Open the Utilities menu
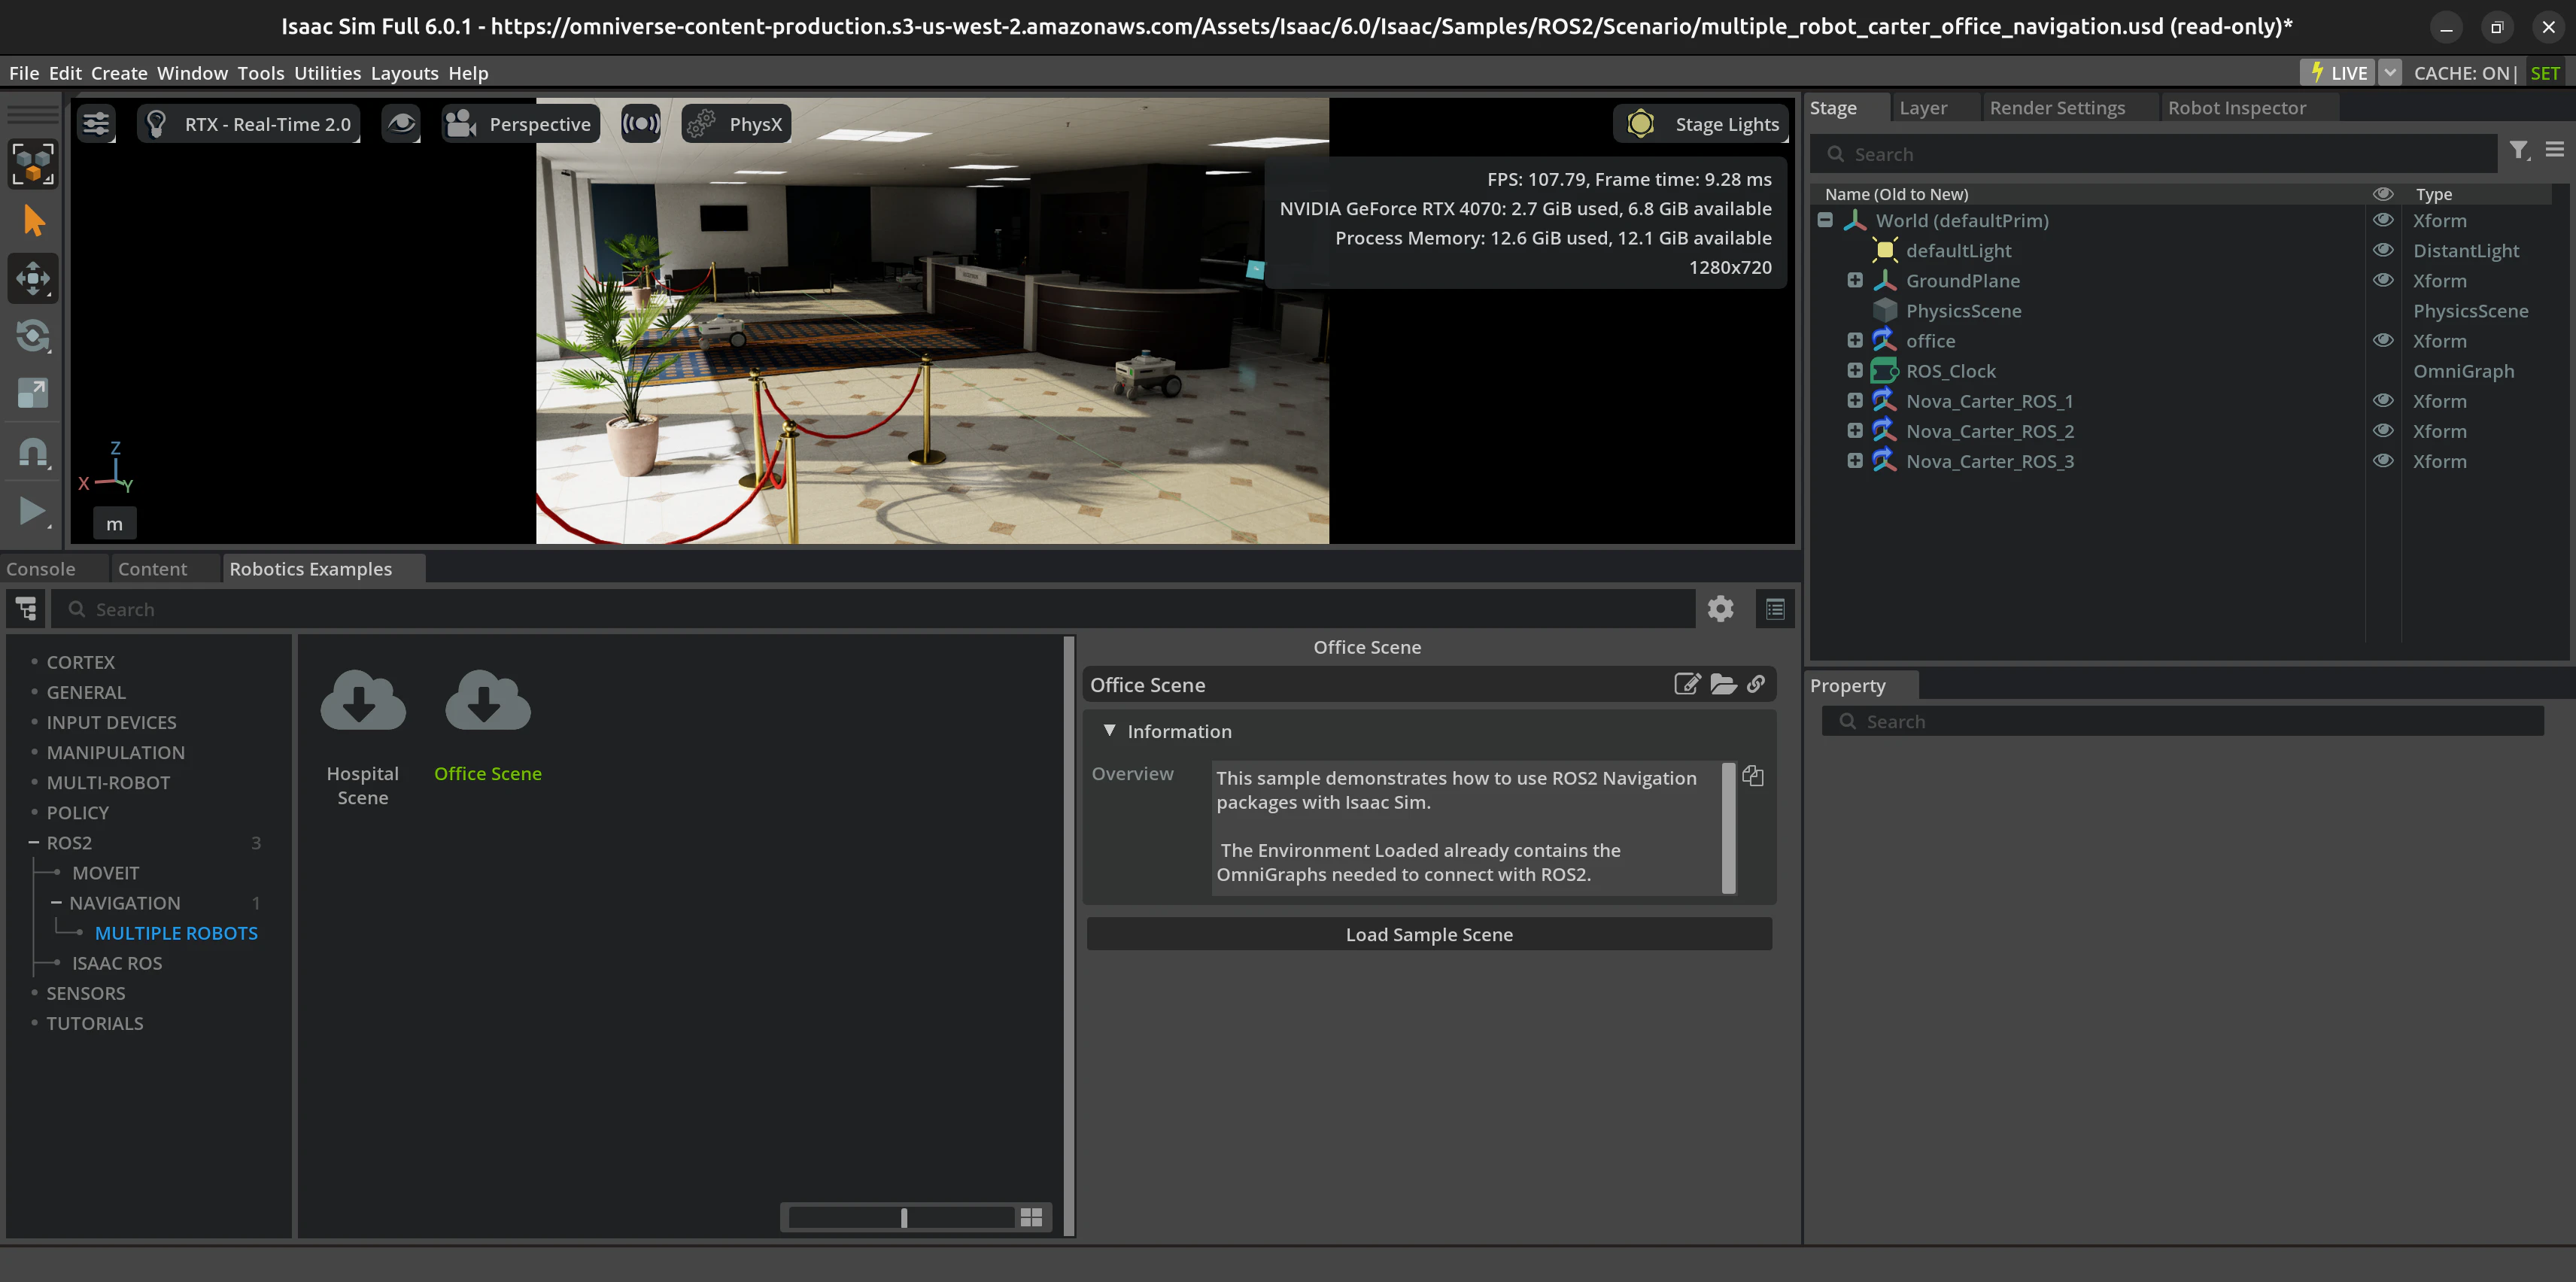The height and width of the screenshot is (1282, 2576). 327,73
